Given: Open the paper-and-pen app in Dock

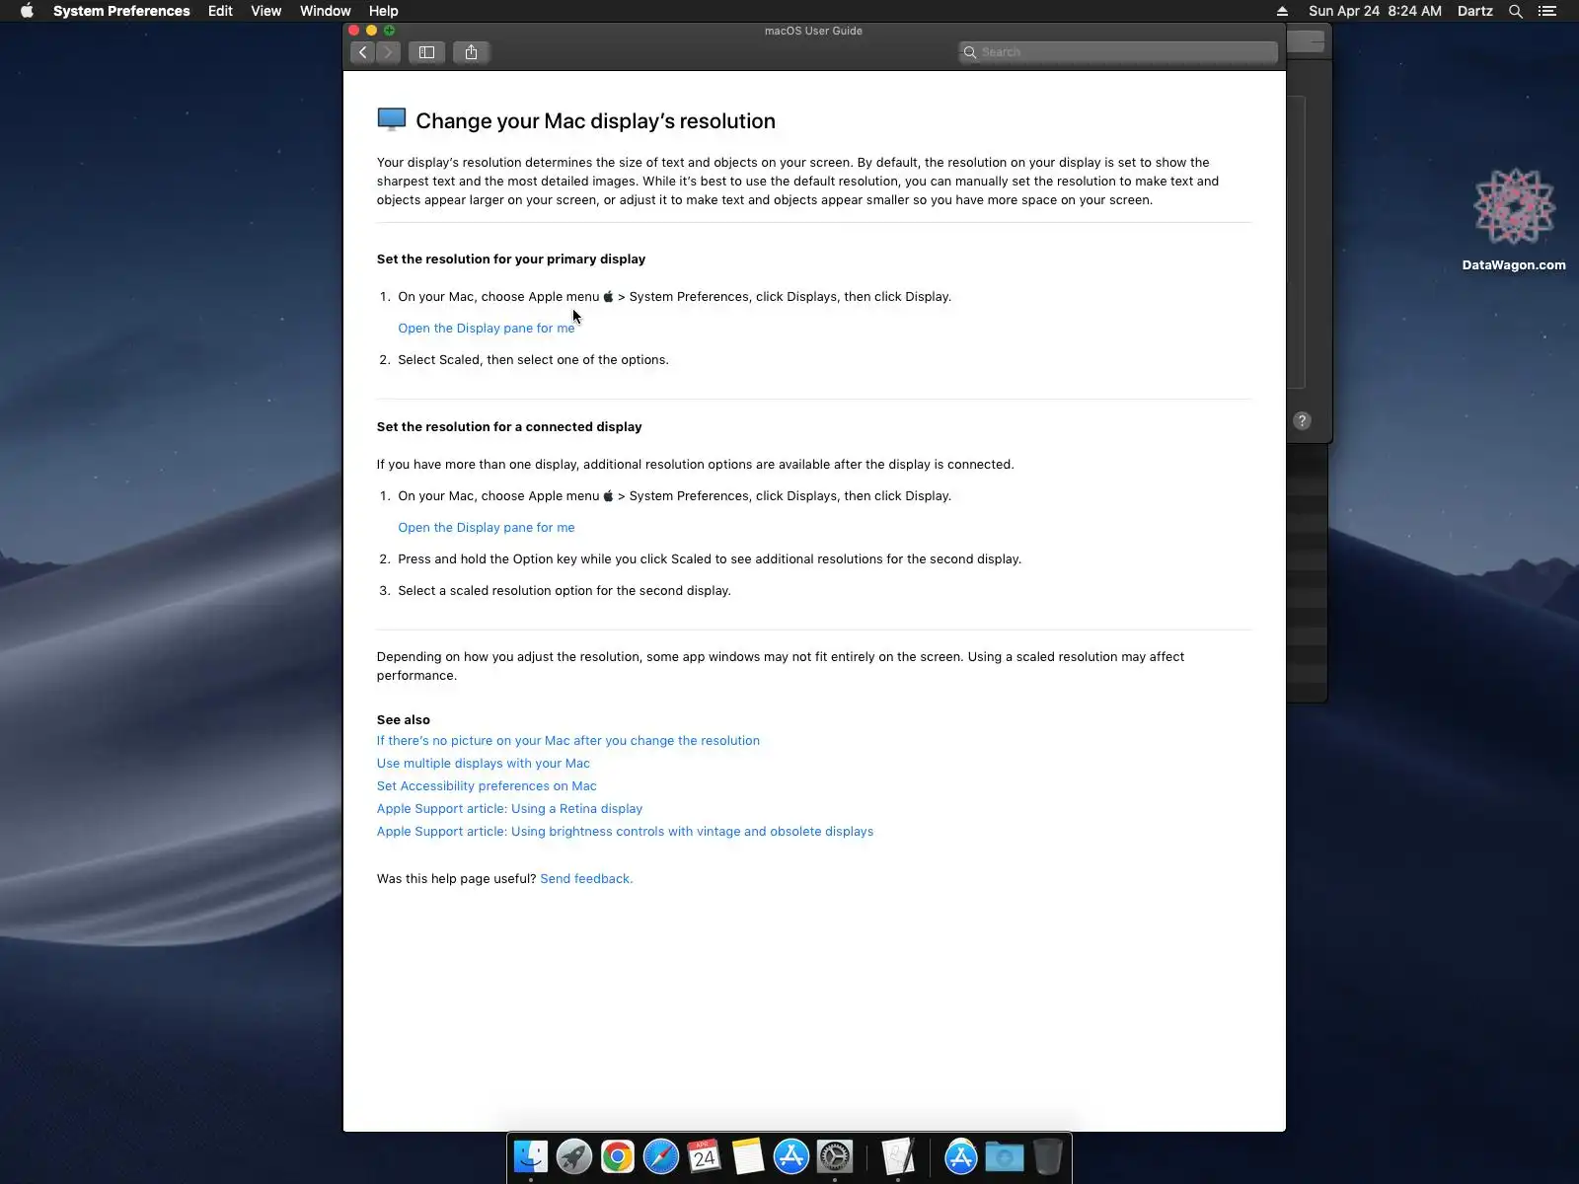Looking at the screenshot, I should [x=898, y=1156].
